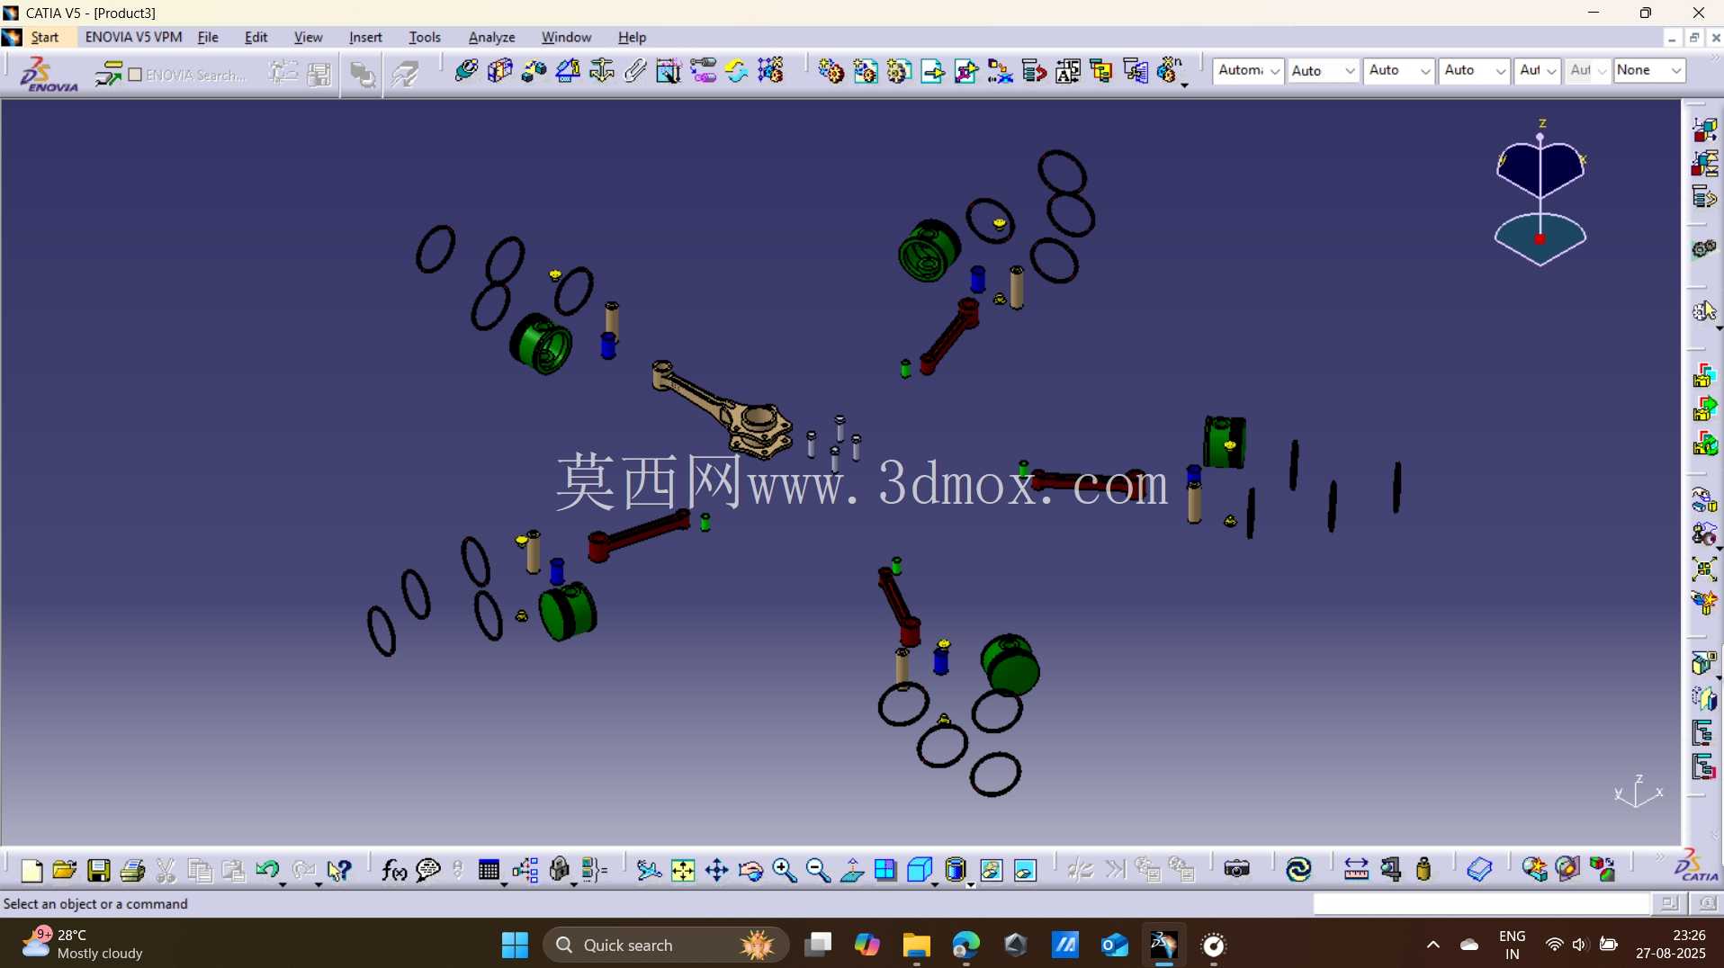Select the Rotate view tool

750,870
